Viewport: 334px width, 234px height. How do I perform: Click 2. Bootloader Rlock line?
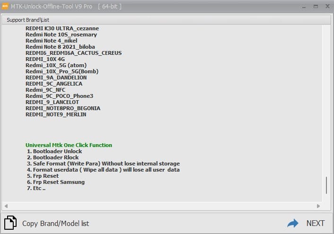tap(53, 157)
